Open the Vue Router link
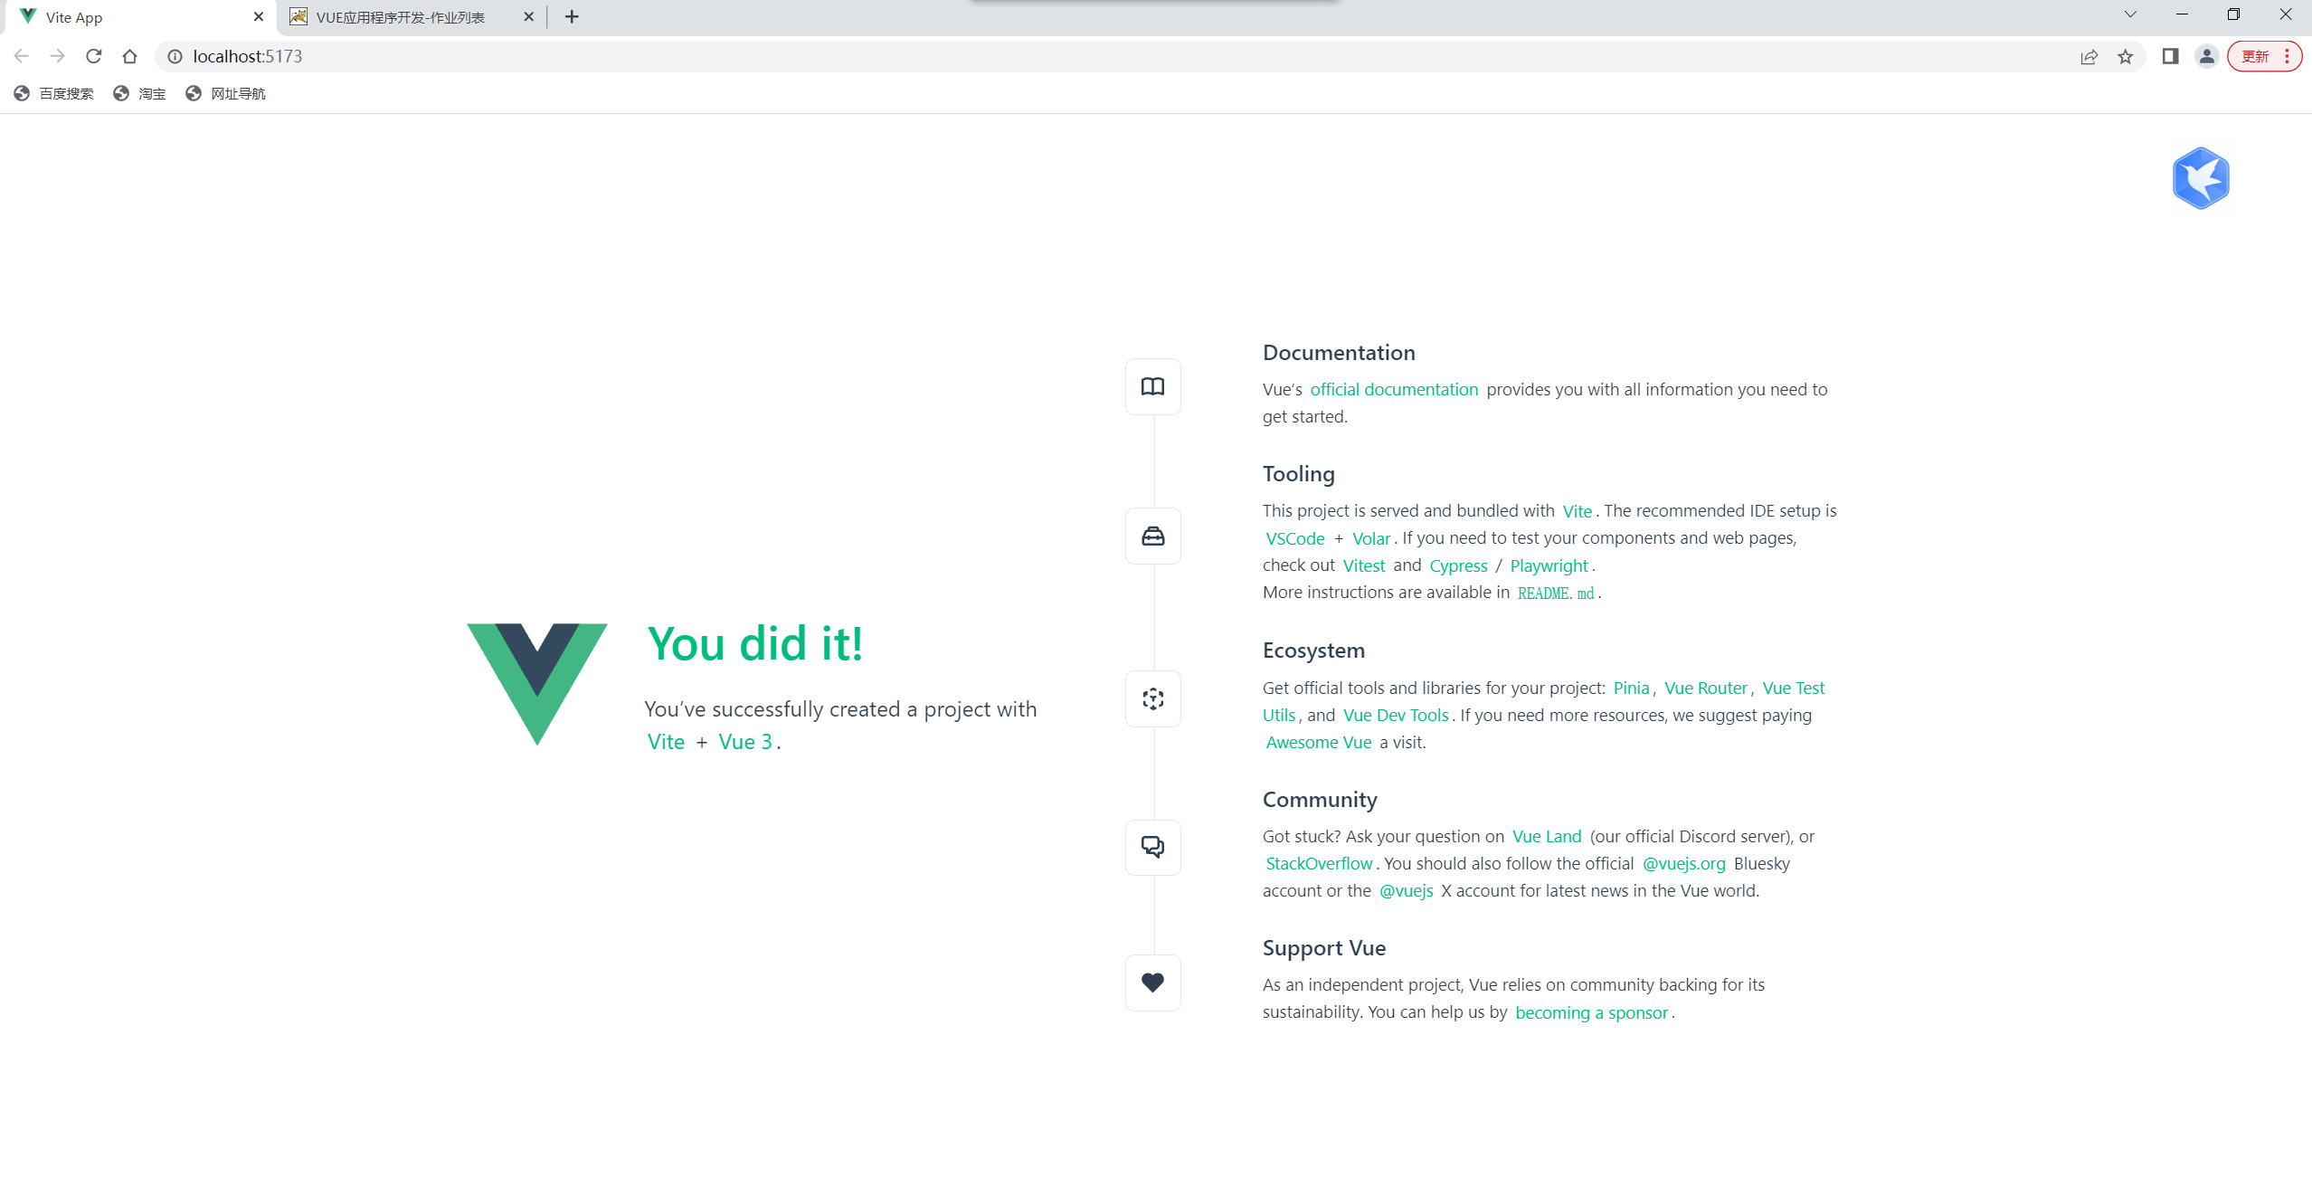The image size is (2312, 1187). [1706, 688]
